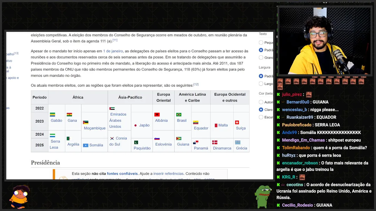This screenshot has width=376, height=211.
Task: Click the Gabão flag icon
Action: pos(53,115)
